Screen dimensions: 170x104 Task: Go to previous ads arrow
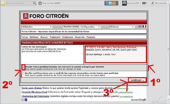coord(23,100)
